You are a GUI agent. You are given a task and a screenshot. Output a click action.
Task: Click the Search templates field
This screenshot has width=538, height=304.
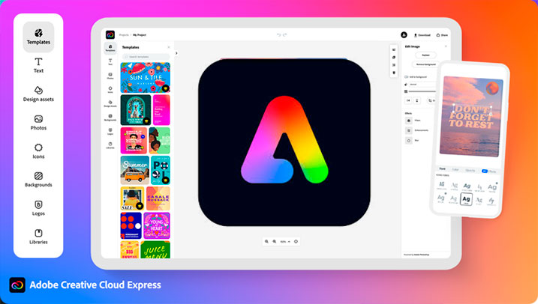(x=146, y=56)
